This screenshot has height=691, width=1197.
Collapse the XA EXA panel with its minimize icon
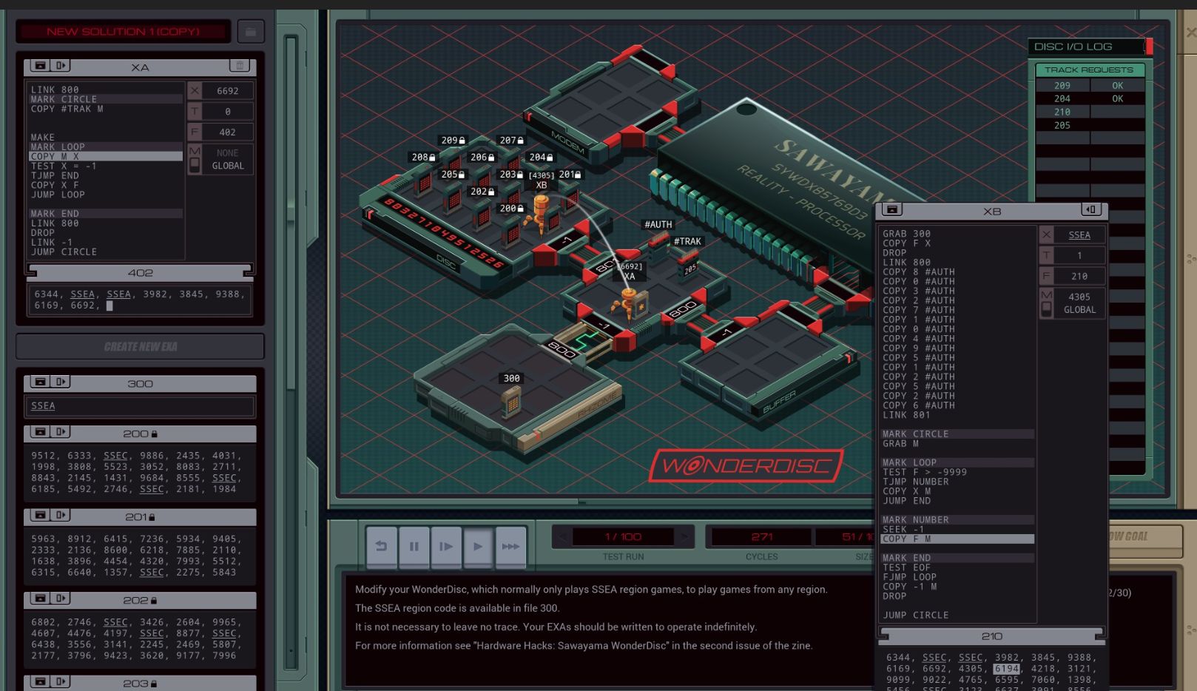40,66
